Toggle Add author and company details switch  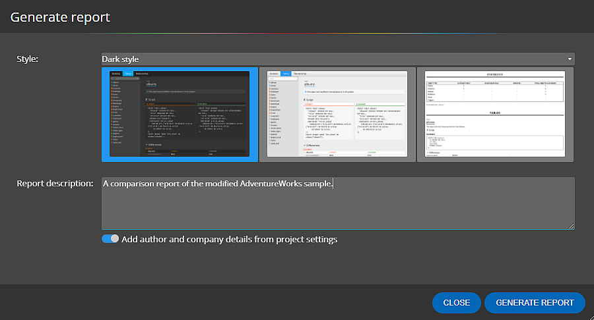(x=110, y=239)
